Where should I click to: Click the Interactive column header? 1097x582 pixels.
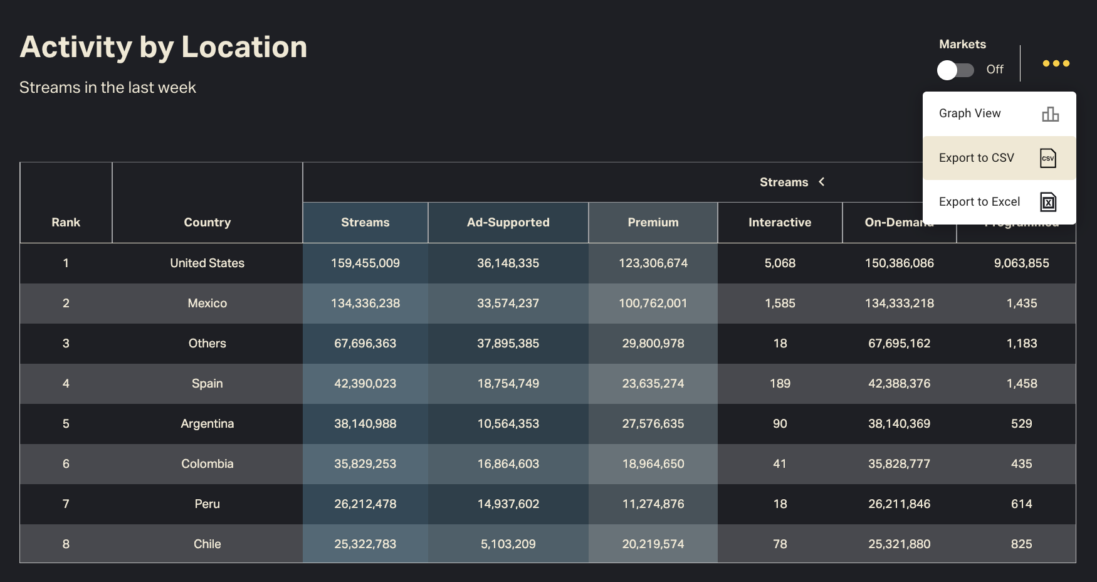(779, 222)
